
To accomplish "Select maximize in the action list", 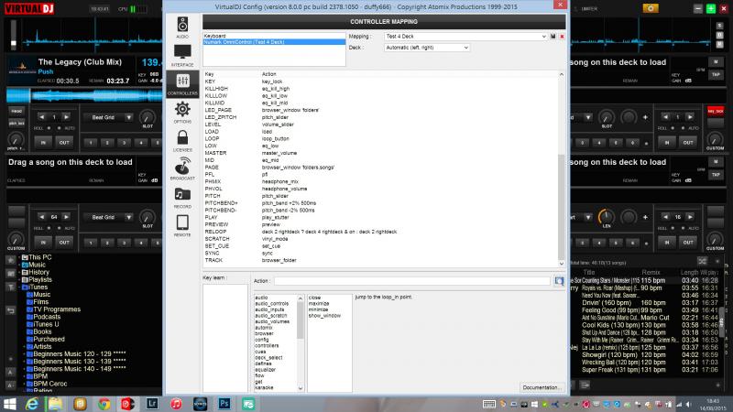I will click(318, 304).
